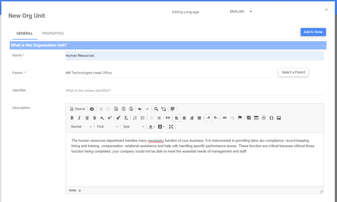The width and height of the screenshot is (337, 202).
Task: Open the text color picker
Action: [152, 127]
